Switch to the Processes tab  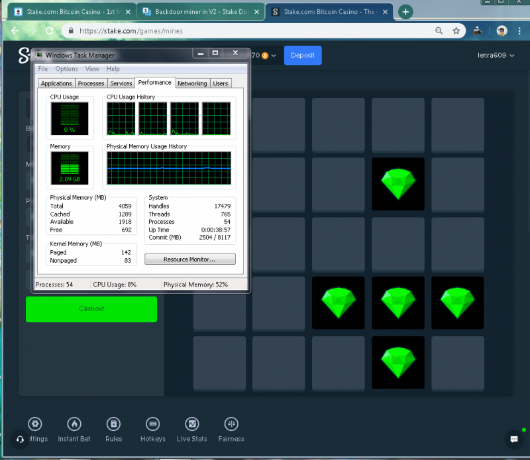click(91, 83)
